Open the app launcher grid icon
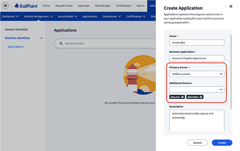Image resolution: width=240 pixels, height=151 pixels. [6, 6]
